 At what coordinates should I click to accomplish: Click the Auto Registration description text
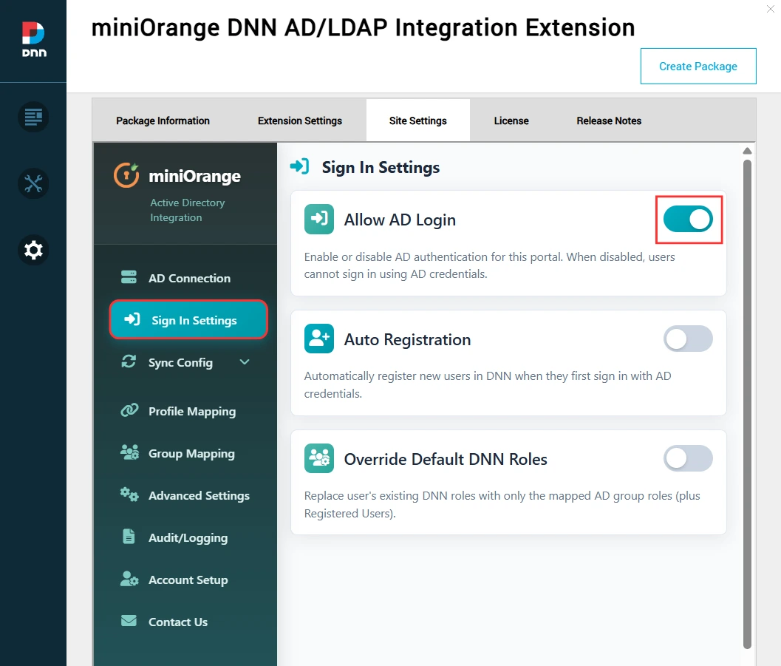tap(488, 384)
